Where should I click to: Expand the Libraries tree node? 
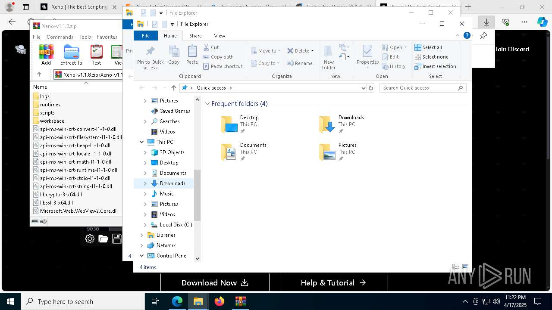141,235
